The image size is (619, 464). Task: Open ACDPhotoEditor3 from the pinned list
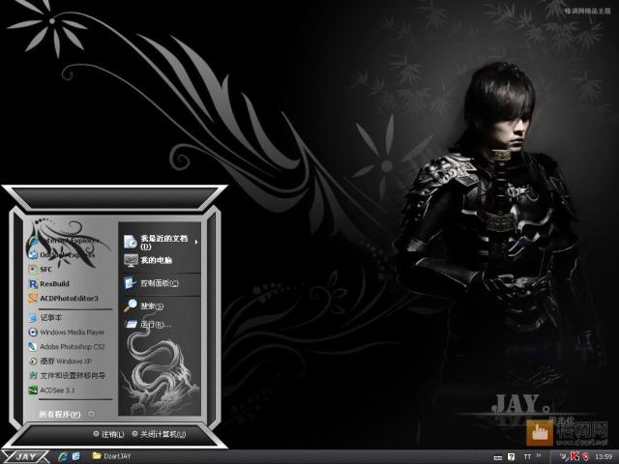(x=63, y=299)
